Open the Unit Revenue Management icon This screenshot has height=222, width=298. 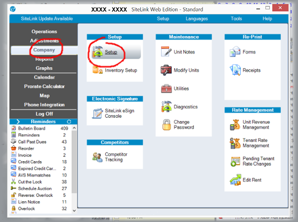click(235, 125)
